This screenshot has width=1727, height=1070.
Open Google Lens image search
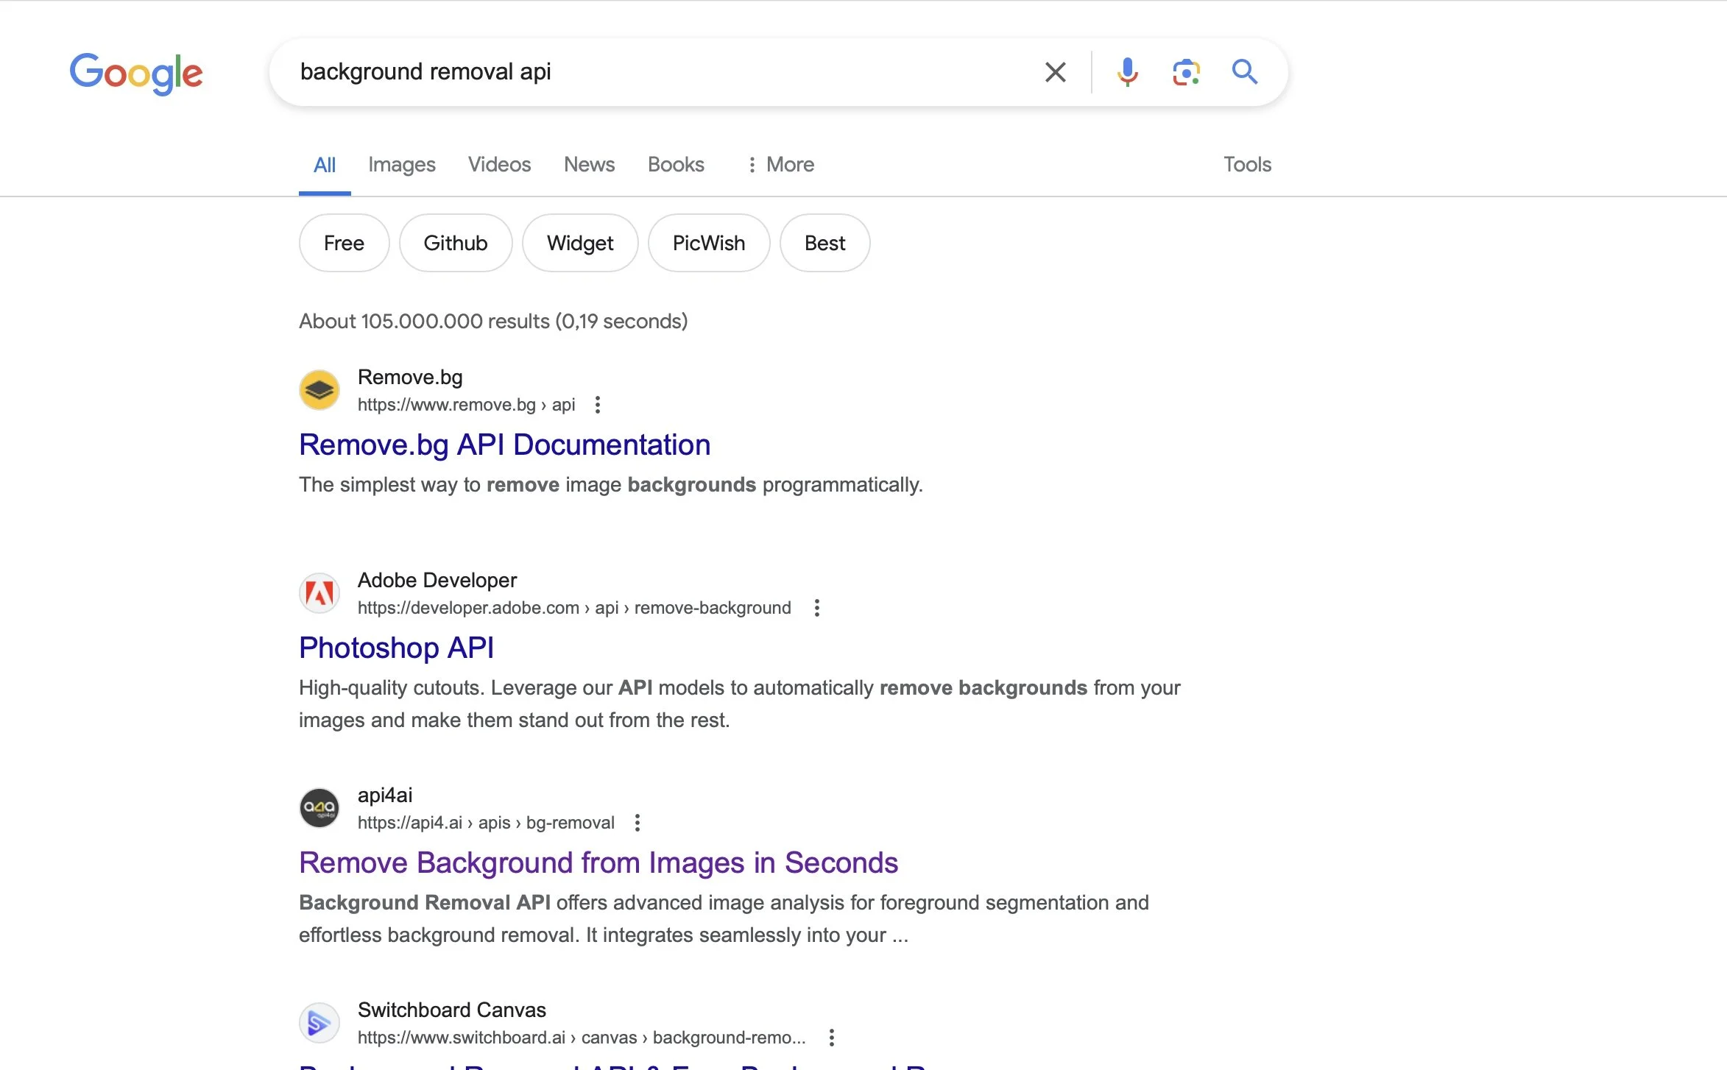(1185, 72)
